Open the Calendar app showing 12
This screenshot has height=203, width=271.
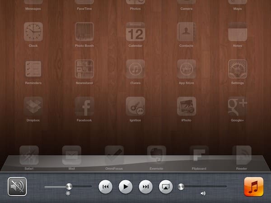135,32
